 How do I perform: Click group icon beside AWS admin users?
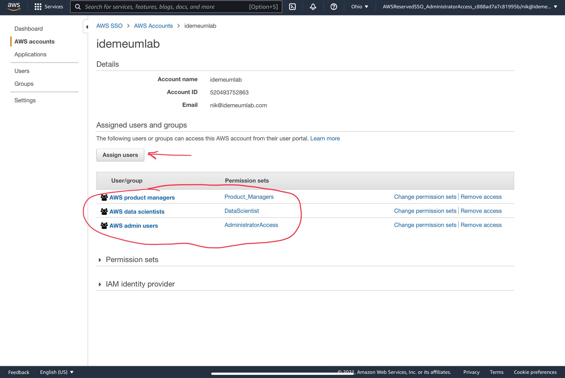click(x=104, y=226)
